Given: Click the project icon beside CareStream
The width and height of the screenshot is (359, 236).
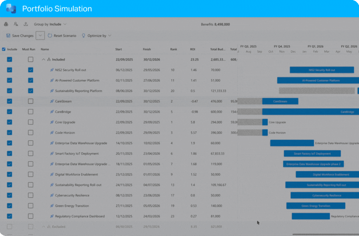Looking at the screenshot, I should coord(52,102).
